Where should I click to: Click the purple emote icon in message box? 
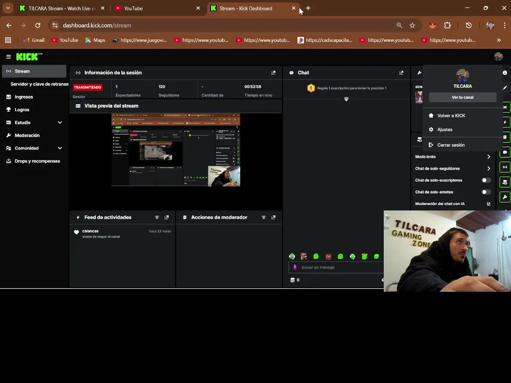coord(295,268)
